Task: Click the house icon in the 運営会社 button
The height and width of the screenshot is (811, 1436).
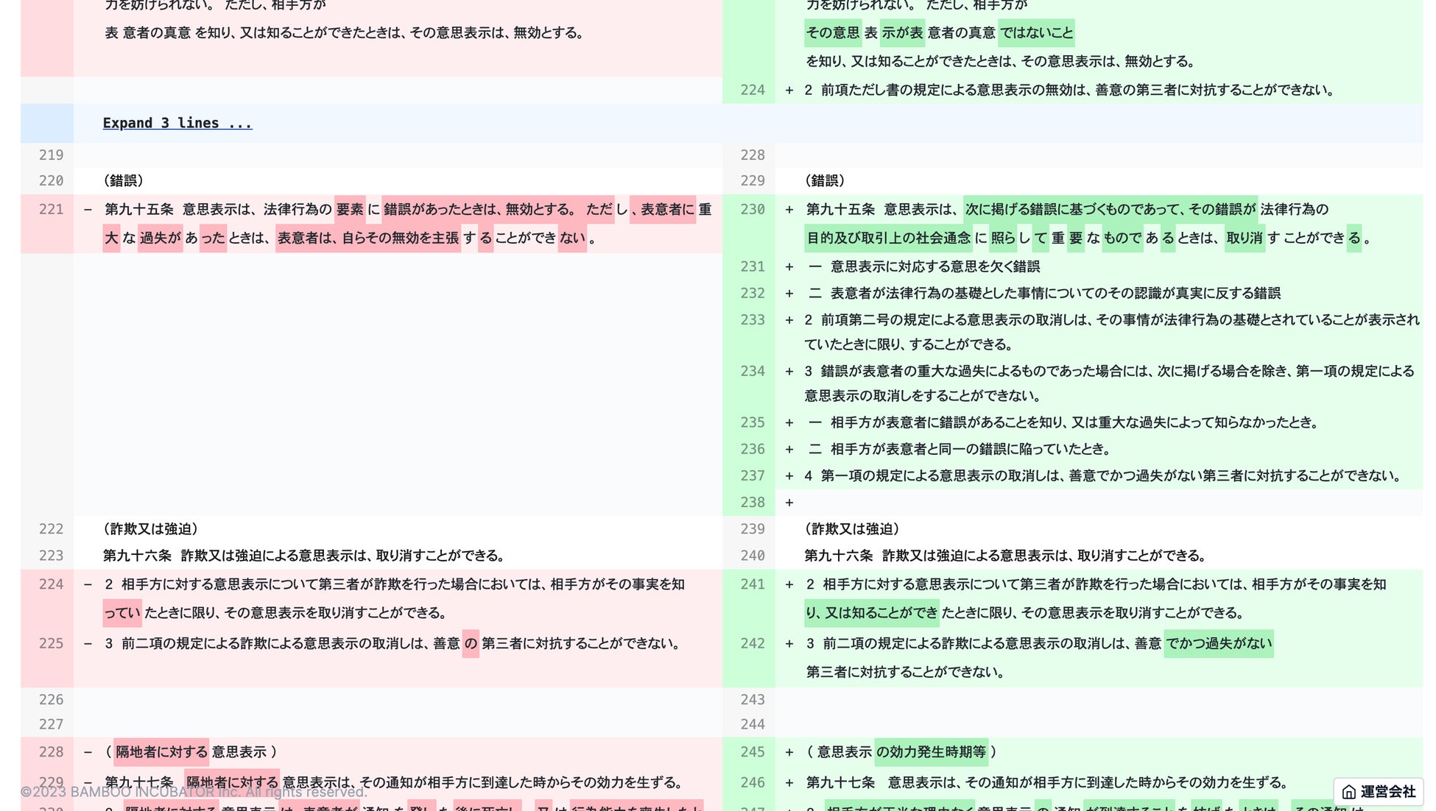Action: coord(1349,792)
